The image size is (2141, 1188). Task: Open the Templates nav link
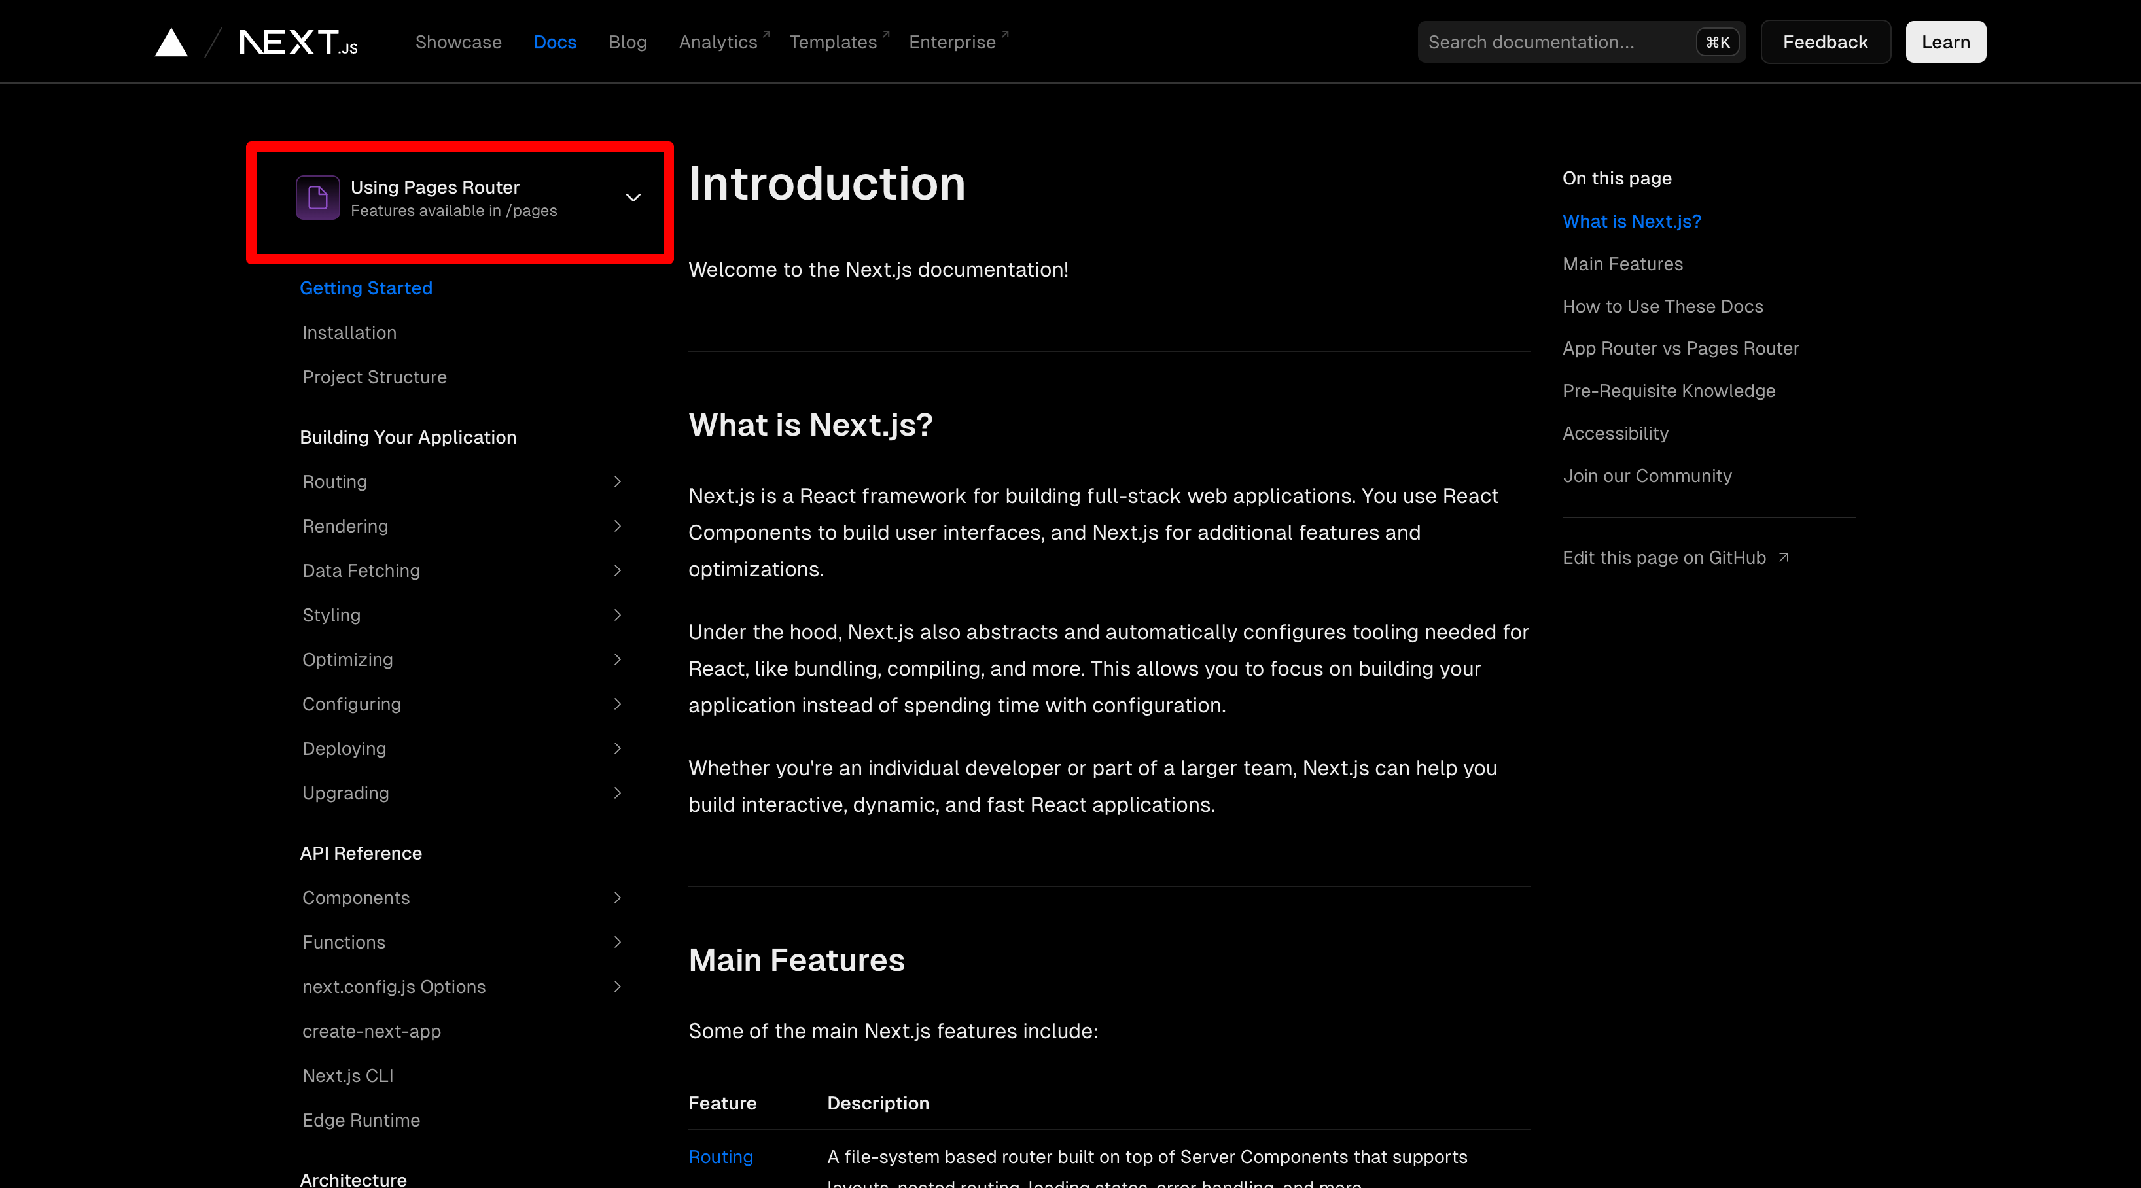(x=839, y=43)
